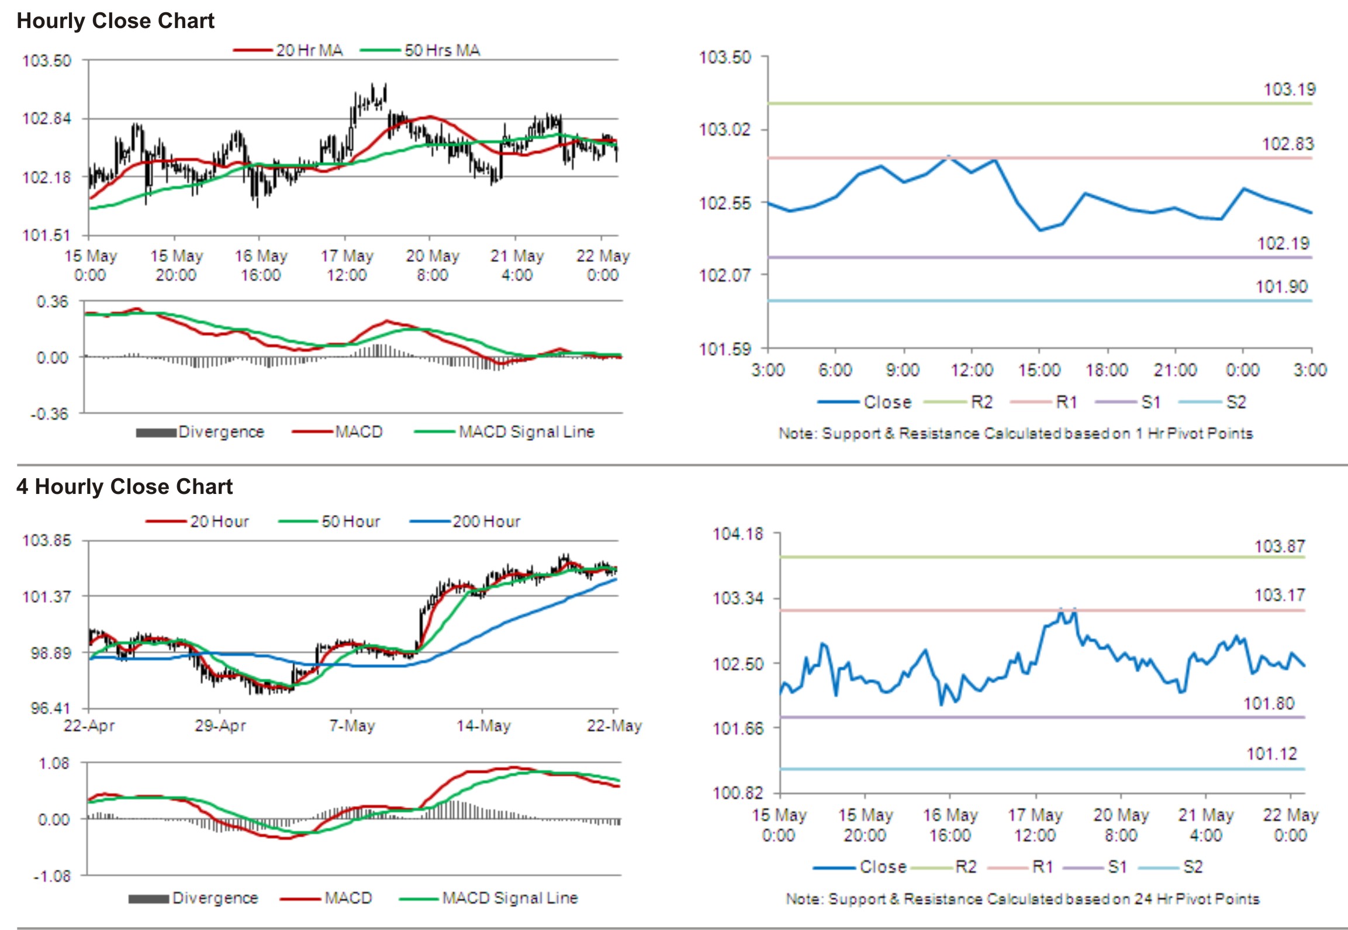Click the 21:00 time axis label
The height and width of the screenshot is (930, 1348).
coord(1175,370)
